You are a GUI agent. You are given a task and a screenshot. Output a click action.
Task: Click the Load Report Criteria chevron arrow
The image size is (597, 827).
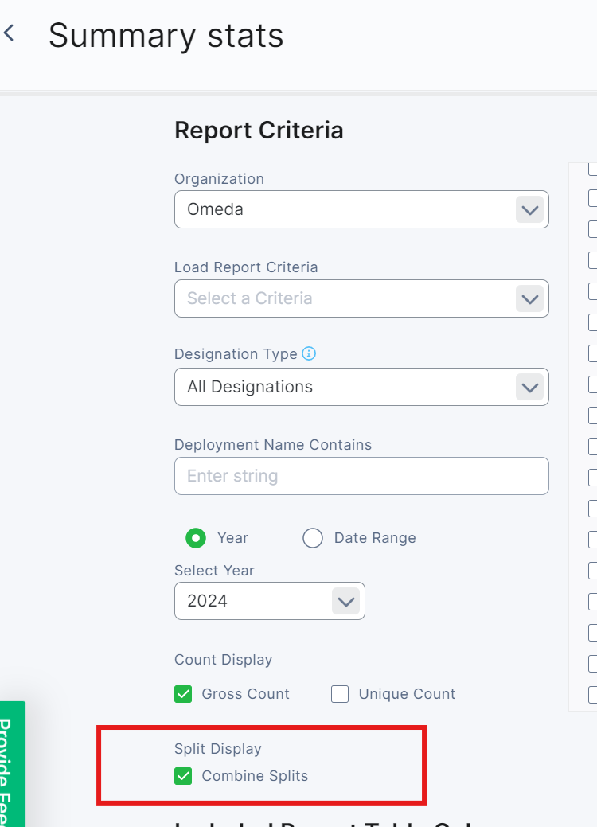[529, 299]
